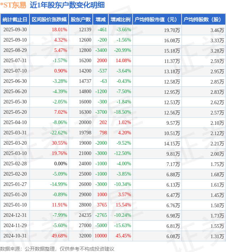
Task: Click the 14.08% change ratio cell
Action: (123, 61)
